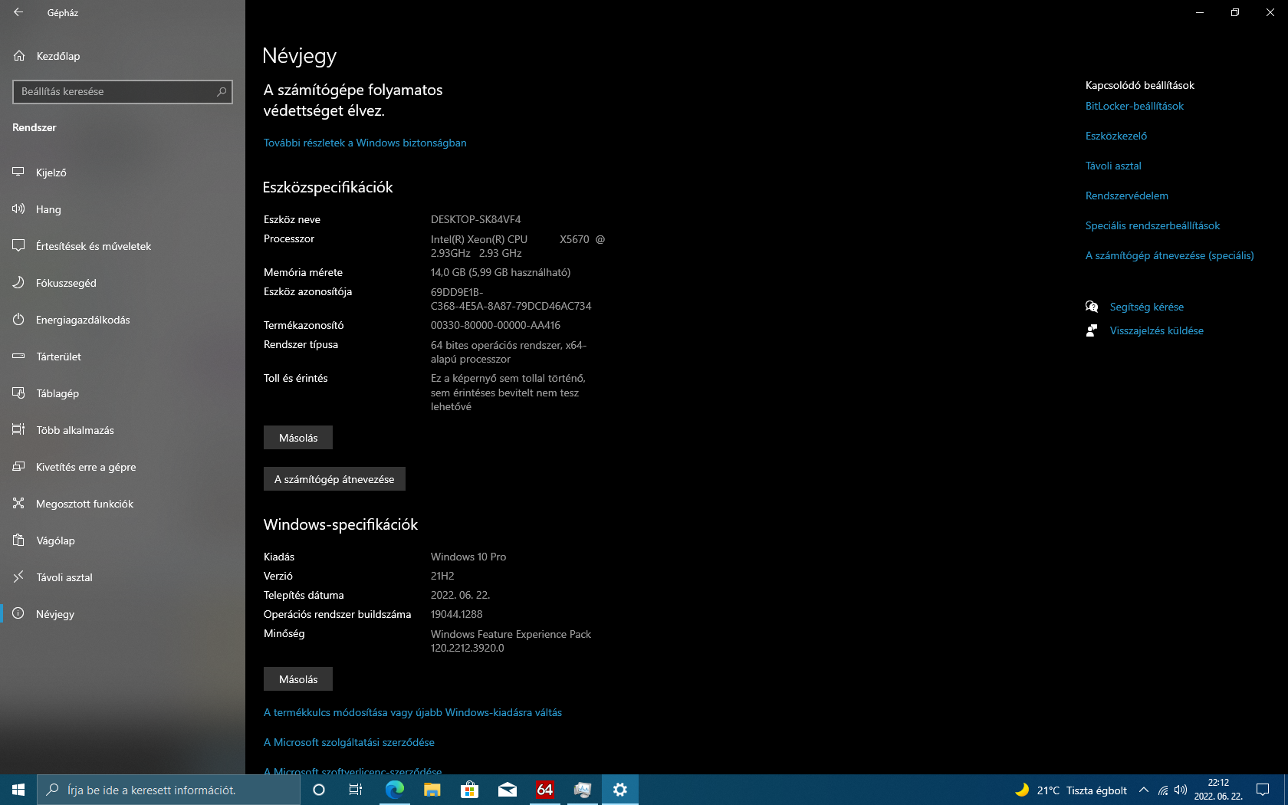Click Másolás under device specifications
The height and width of the screenshot is (805, 1288).
tap(298, 438)
